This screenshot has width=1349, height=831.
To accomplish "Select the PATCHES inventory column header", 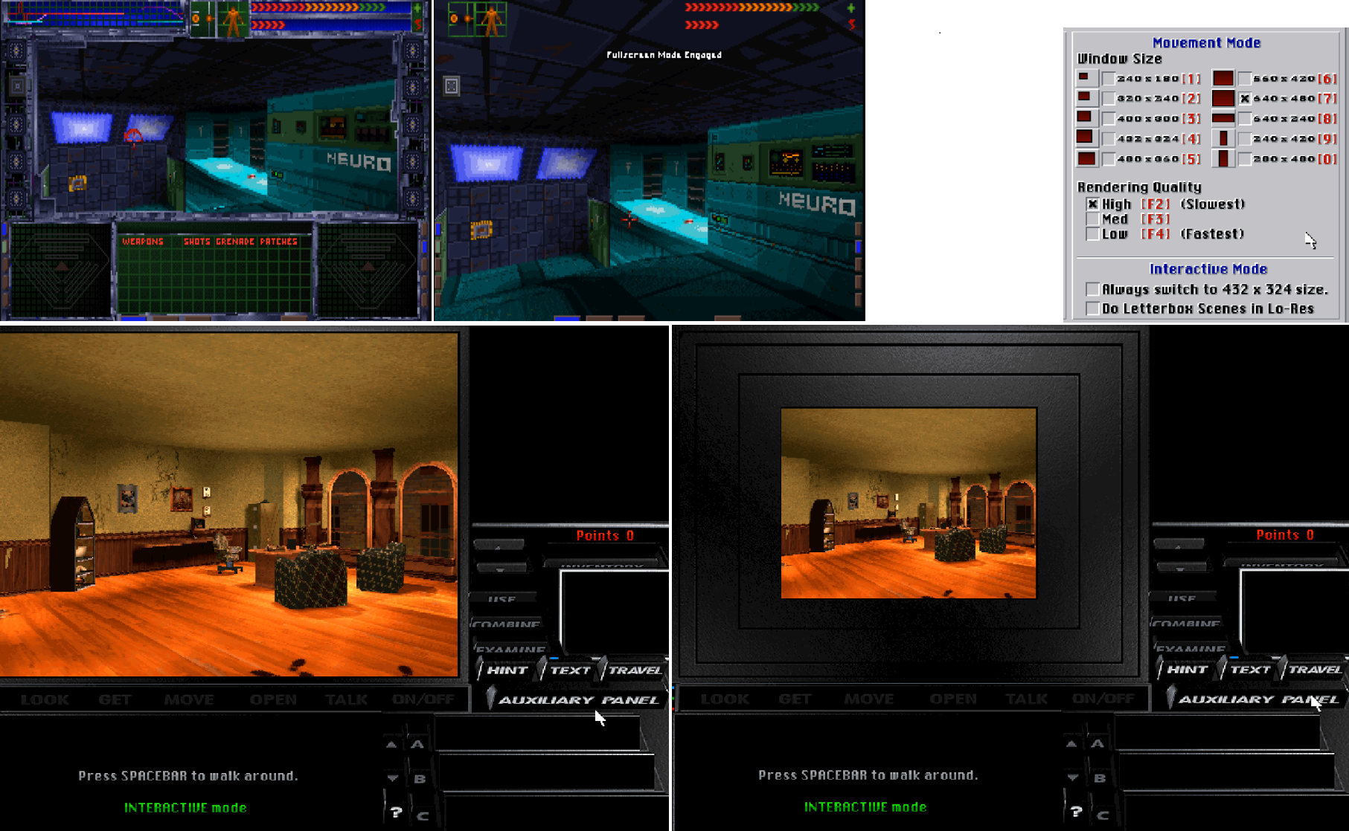I will point(278,242).
